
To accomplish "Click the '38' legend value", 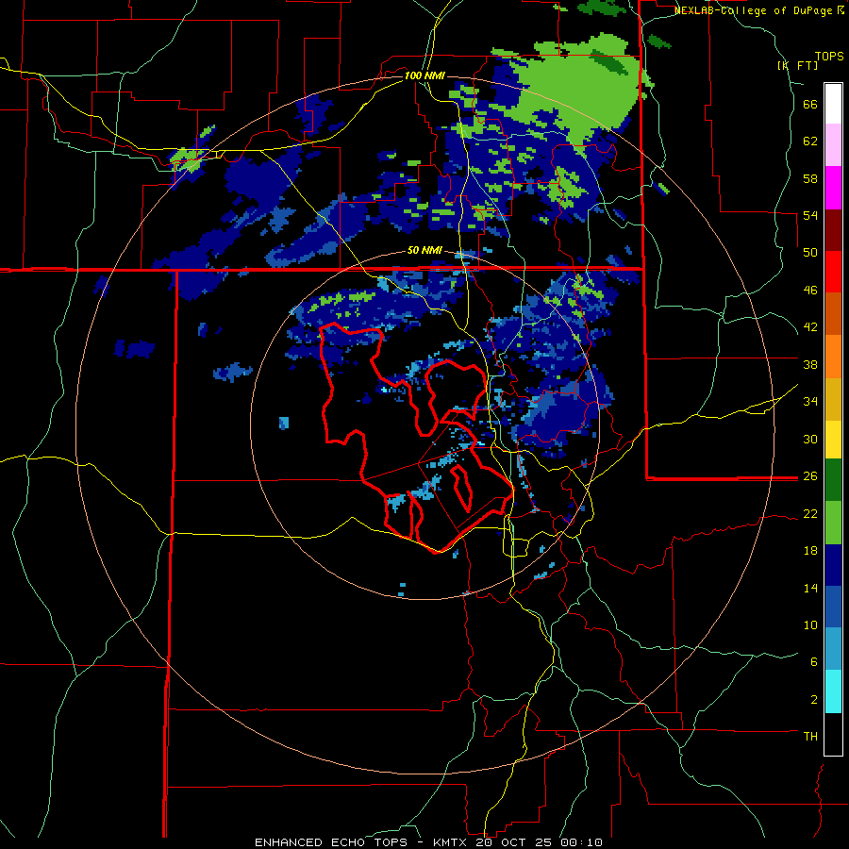I will [x=810, y=364].
